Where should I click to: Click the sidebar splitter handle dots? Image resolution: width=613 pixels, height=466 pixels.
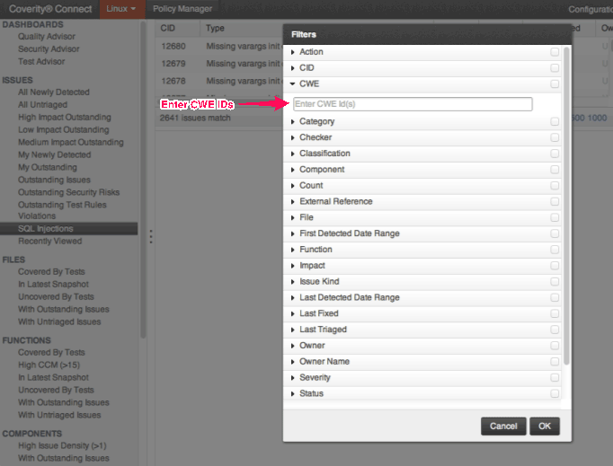(x=151, y=237)
